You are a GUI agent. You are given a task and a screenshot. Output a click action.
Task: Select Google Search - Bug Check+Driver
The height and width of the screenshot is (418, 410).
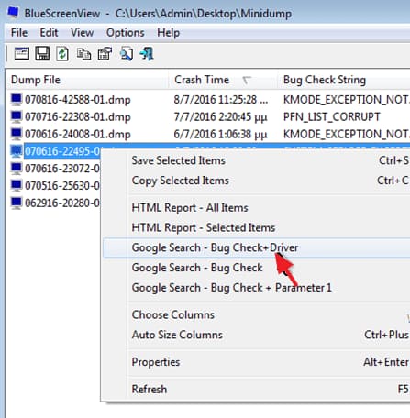coord(256,247)
